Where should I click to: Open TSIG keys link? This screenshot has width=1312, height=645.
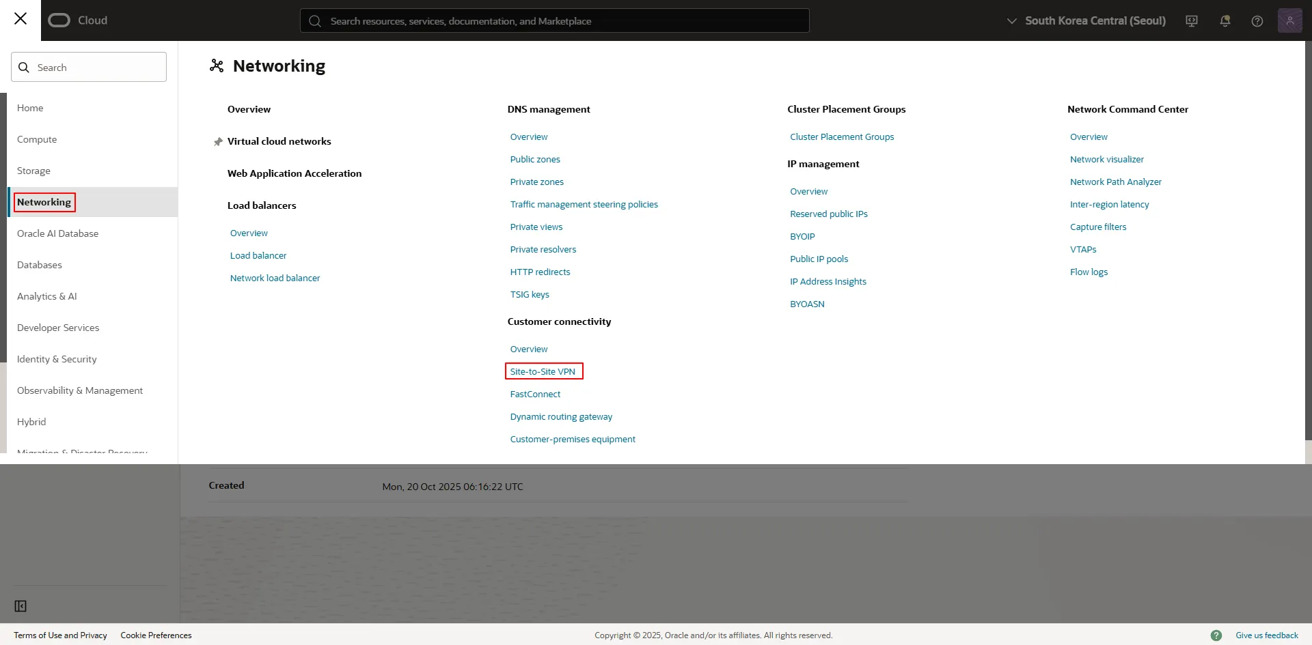530,294
